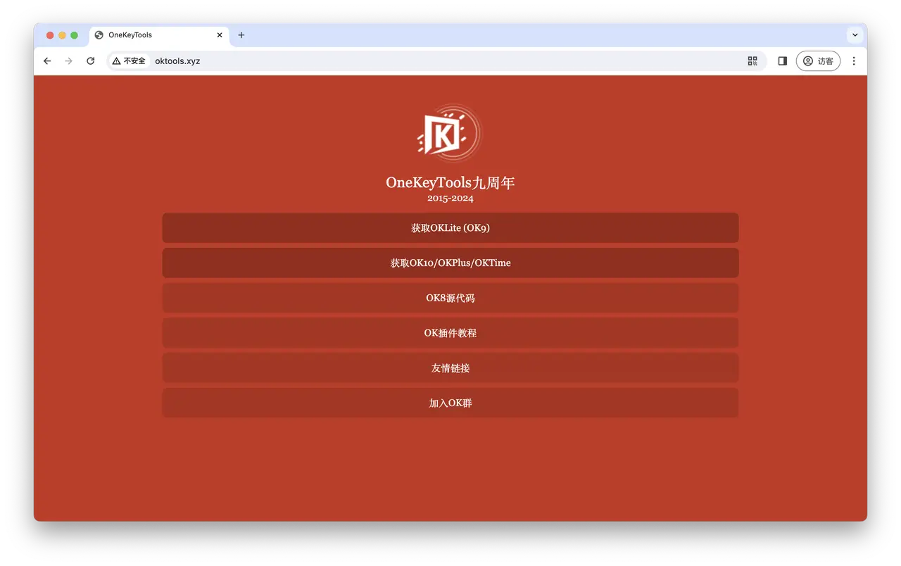Viewport: 901px width, 566px height.
Task: Open a new tab with plus icon
Action: click(x=241, y=35)
